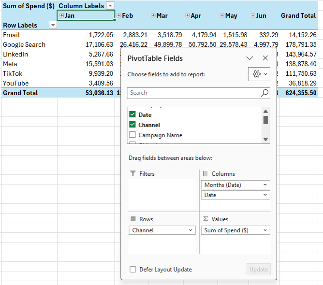Open the gear Tools layout menu
This screenshot has width=323, height=285.
point(259,74)
